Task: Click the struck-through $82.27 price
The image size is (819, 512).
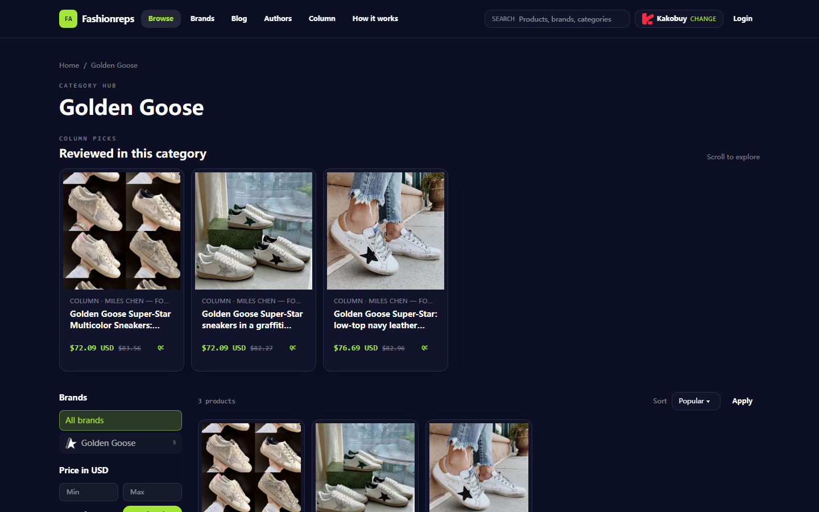Action: (x=262, y=348)
